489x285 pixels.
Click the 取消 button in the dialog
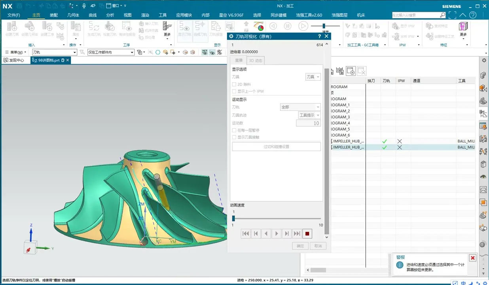318,246
